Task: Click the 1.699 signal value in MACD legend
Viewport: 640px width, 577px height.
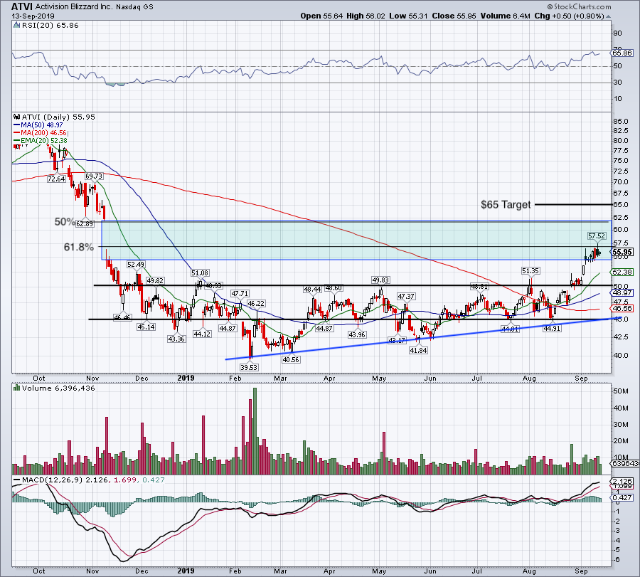Action: click(125, 480)
